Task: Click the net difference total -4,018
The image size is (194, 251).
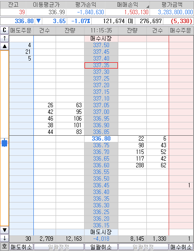Action: point(101,239)
